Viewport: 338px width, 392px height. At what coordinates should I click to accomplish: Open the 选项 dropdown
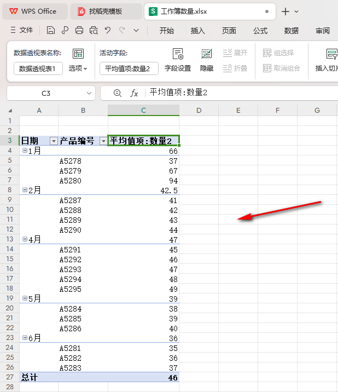click(x=78, y=68)
